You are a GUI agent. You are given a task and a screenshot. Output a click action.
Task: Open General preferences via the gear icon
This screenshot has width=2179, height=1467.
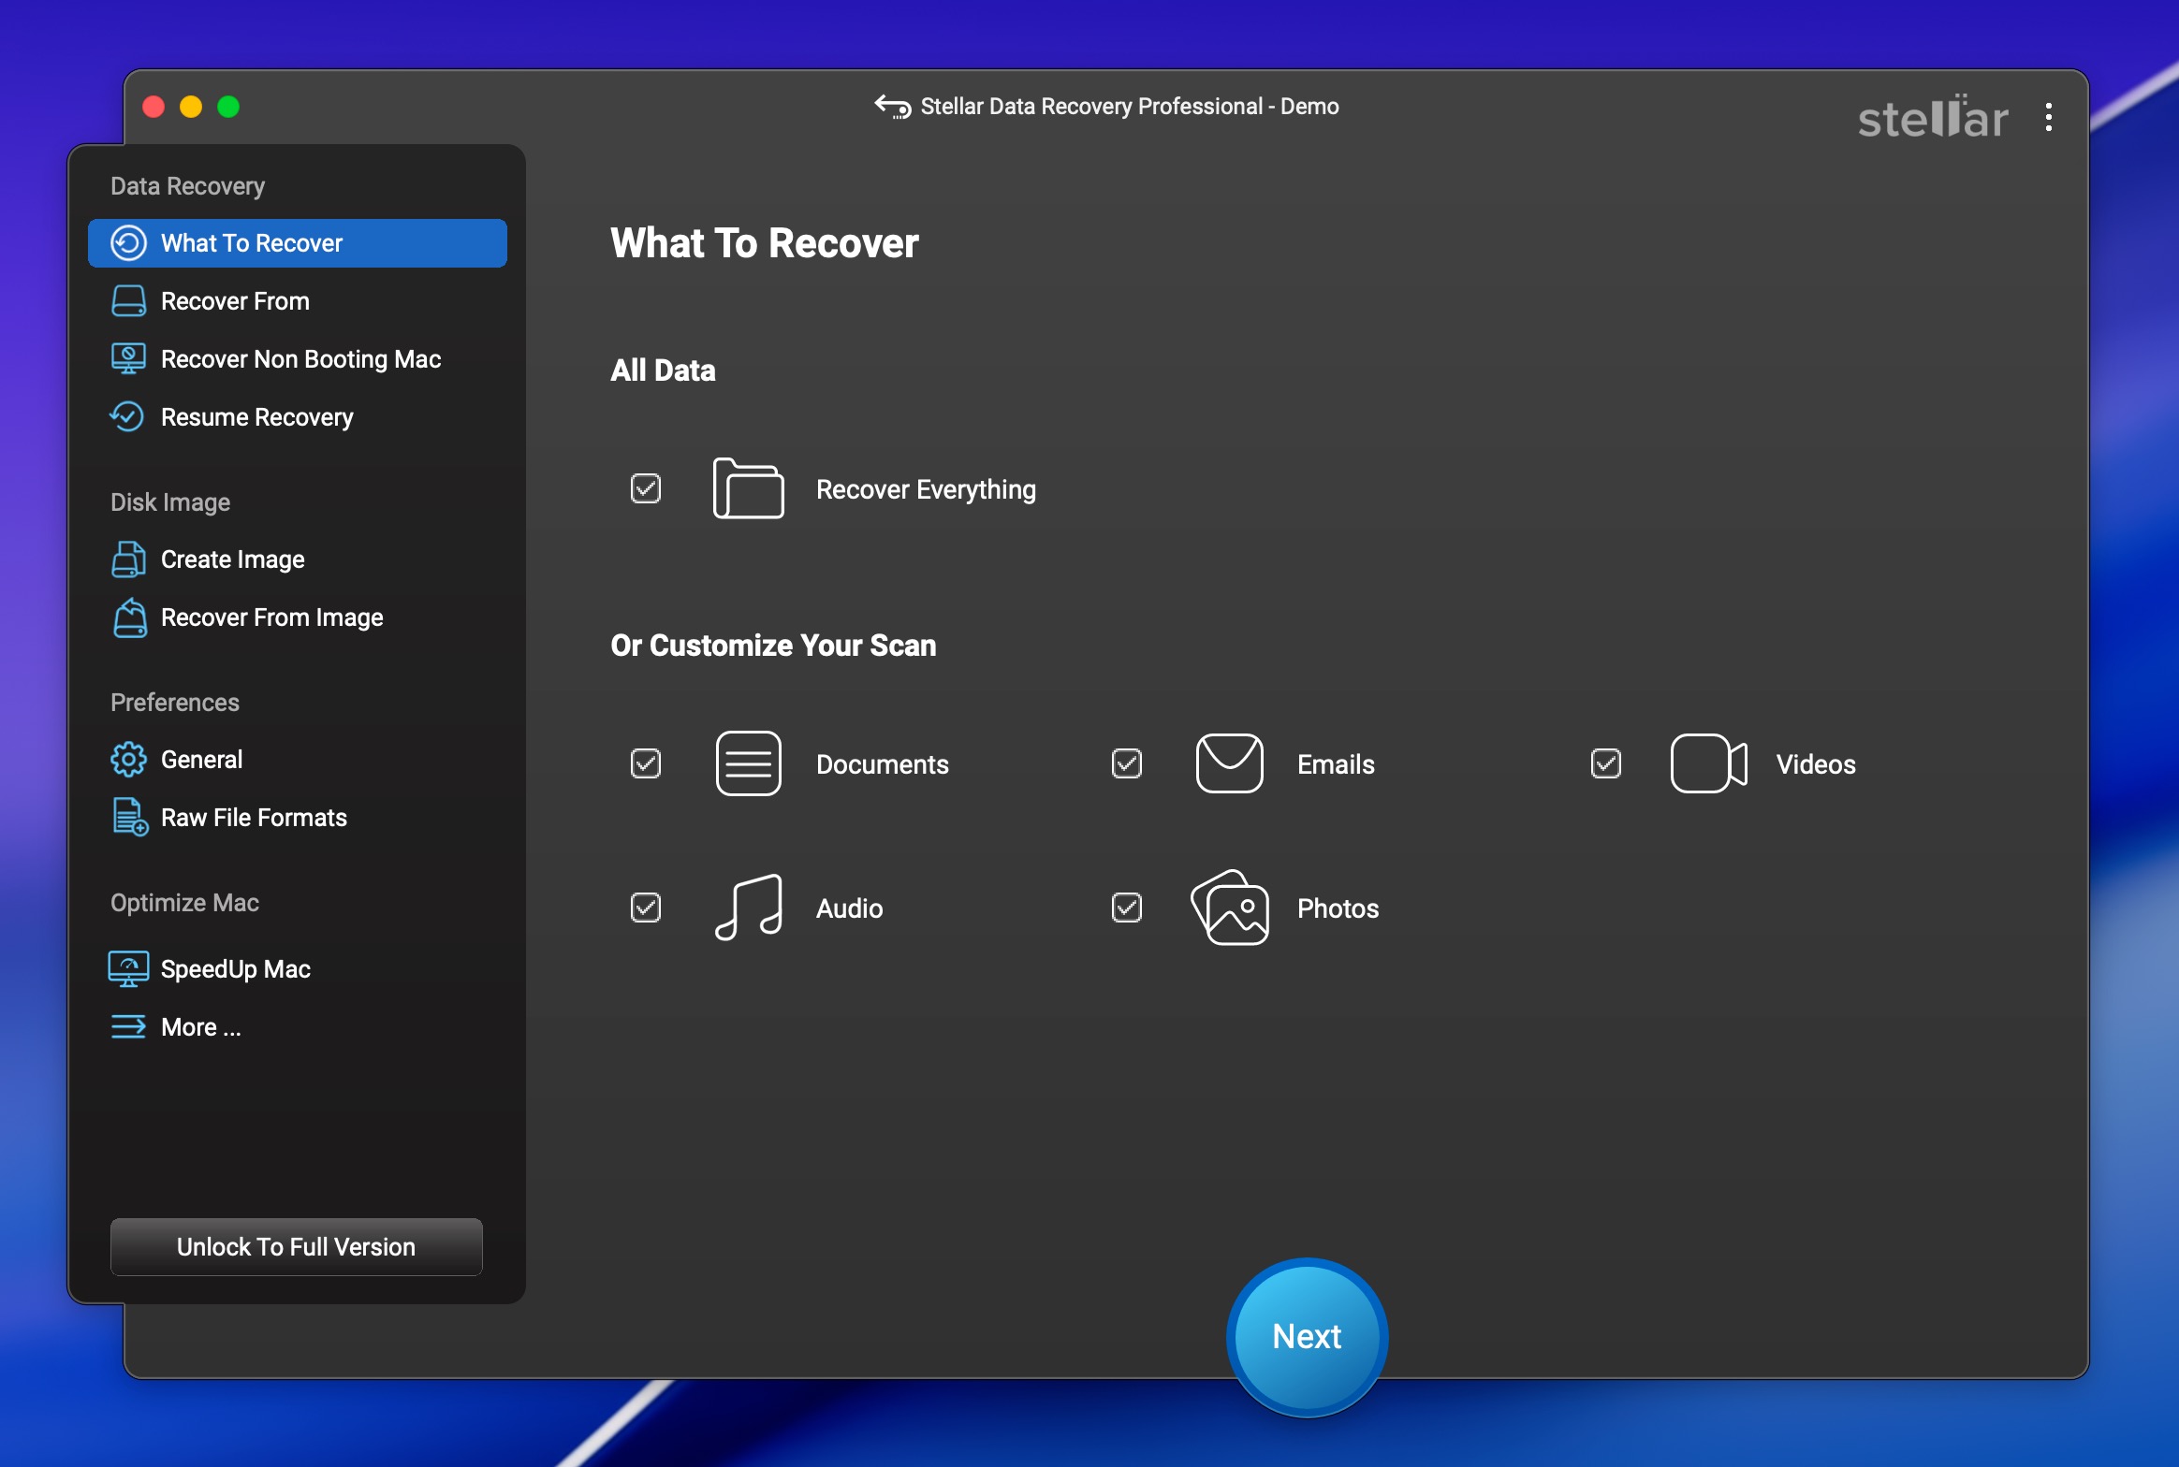coord(129,759)
